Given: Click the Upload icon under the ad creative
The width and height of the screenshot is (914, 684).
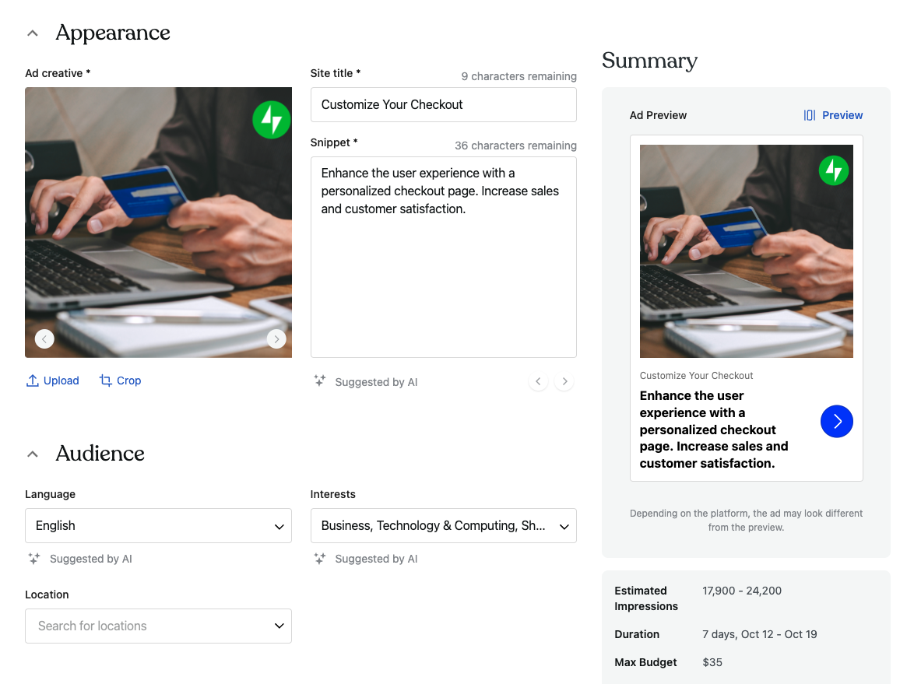Looking at the screenshot, I should pyautogui.click(x=31, y=380).
